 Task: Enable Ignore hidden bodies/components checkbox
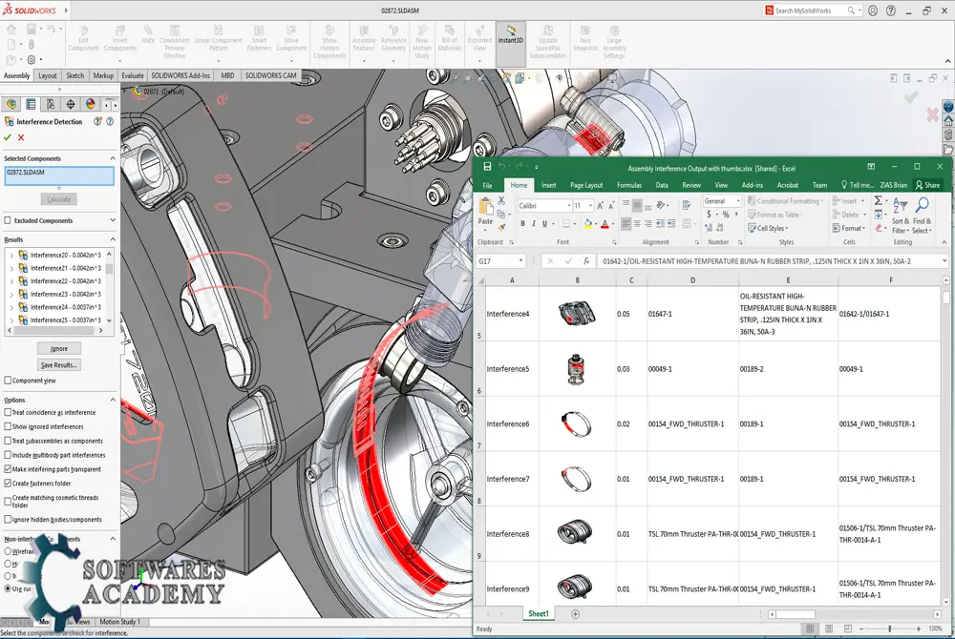8,519
